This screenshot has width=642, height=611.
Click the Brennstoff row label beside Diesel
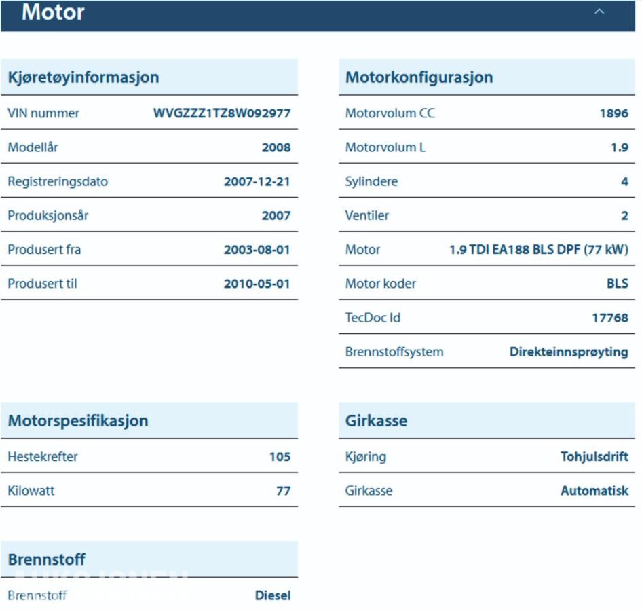tap(37, 595)
